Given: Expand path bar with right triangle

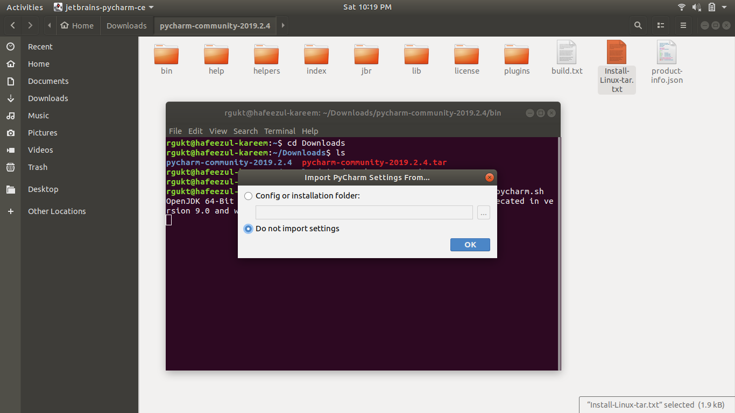Looking at the screenshot, I should (282, 25).
